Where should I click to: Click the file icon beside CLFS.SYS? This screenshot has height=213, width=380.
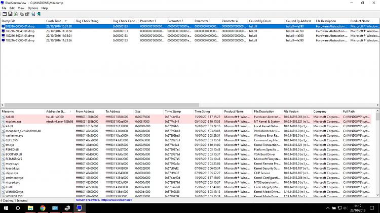click(3, 140)
